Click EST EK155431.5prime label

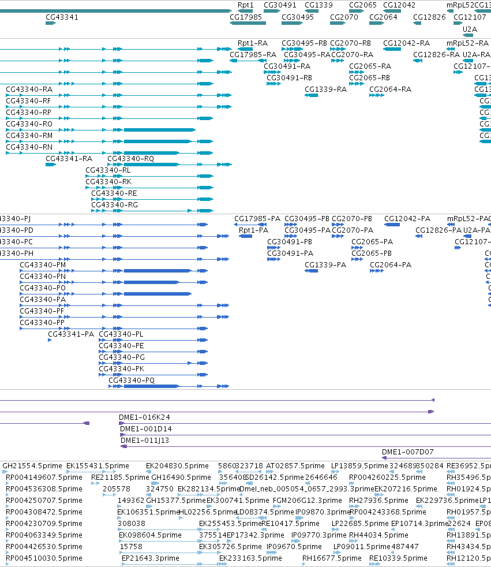98,466
